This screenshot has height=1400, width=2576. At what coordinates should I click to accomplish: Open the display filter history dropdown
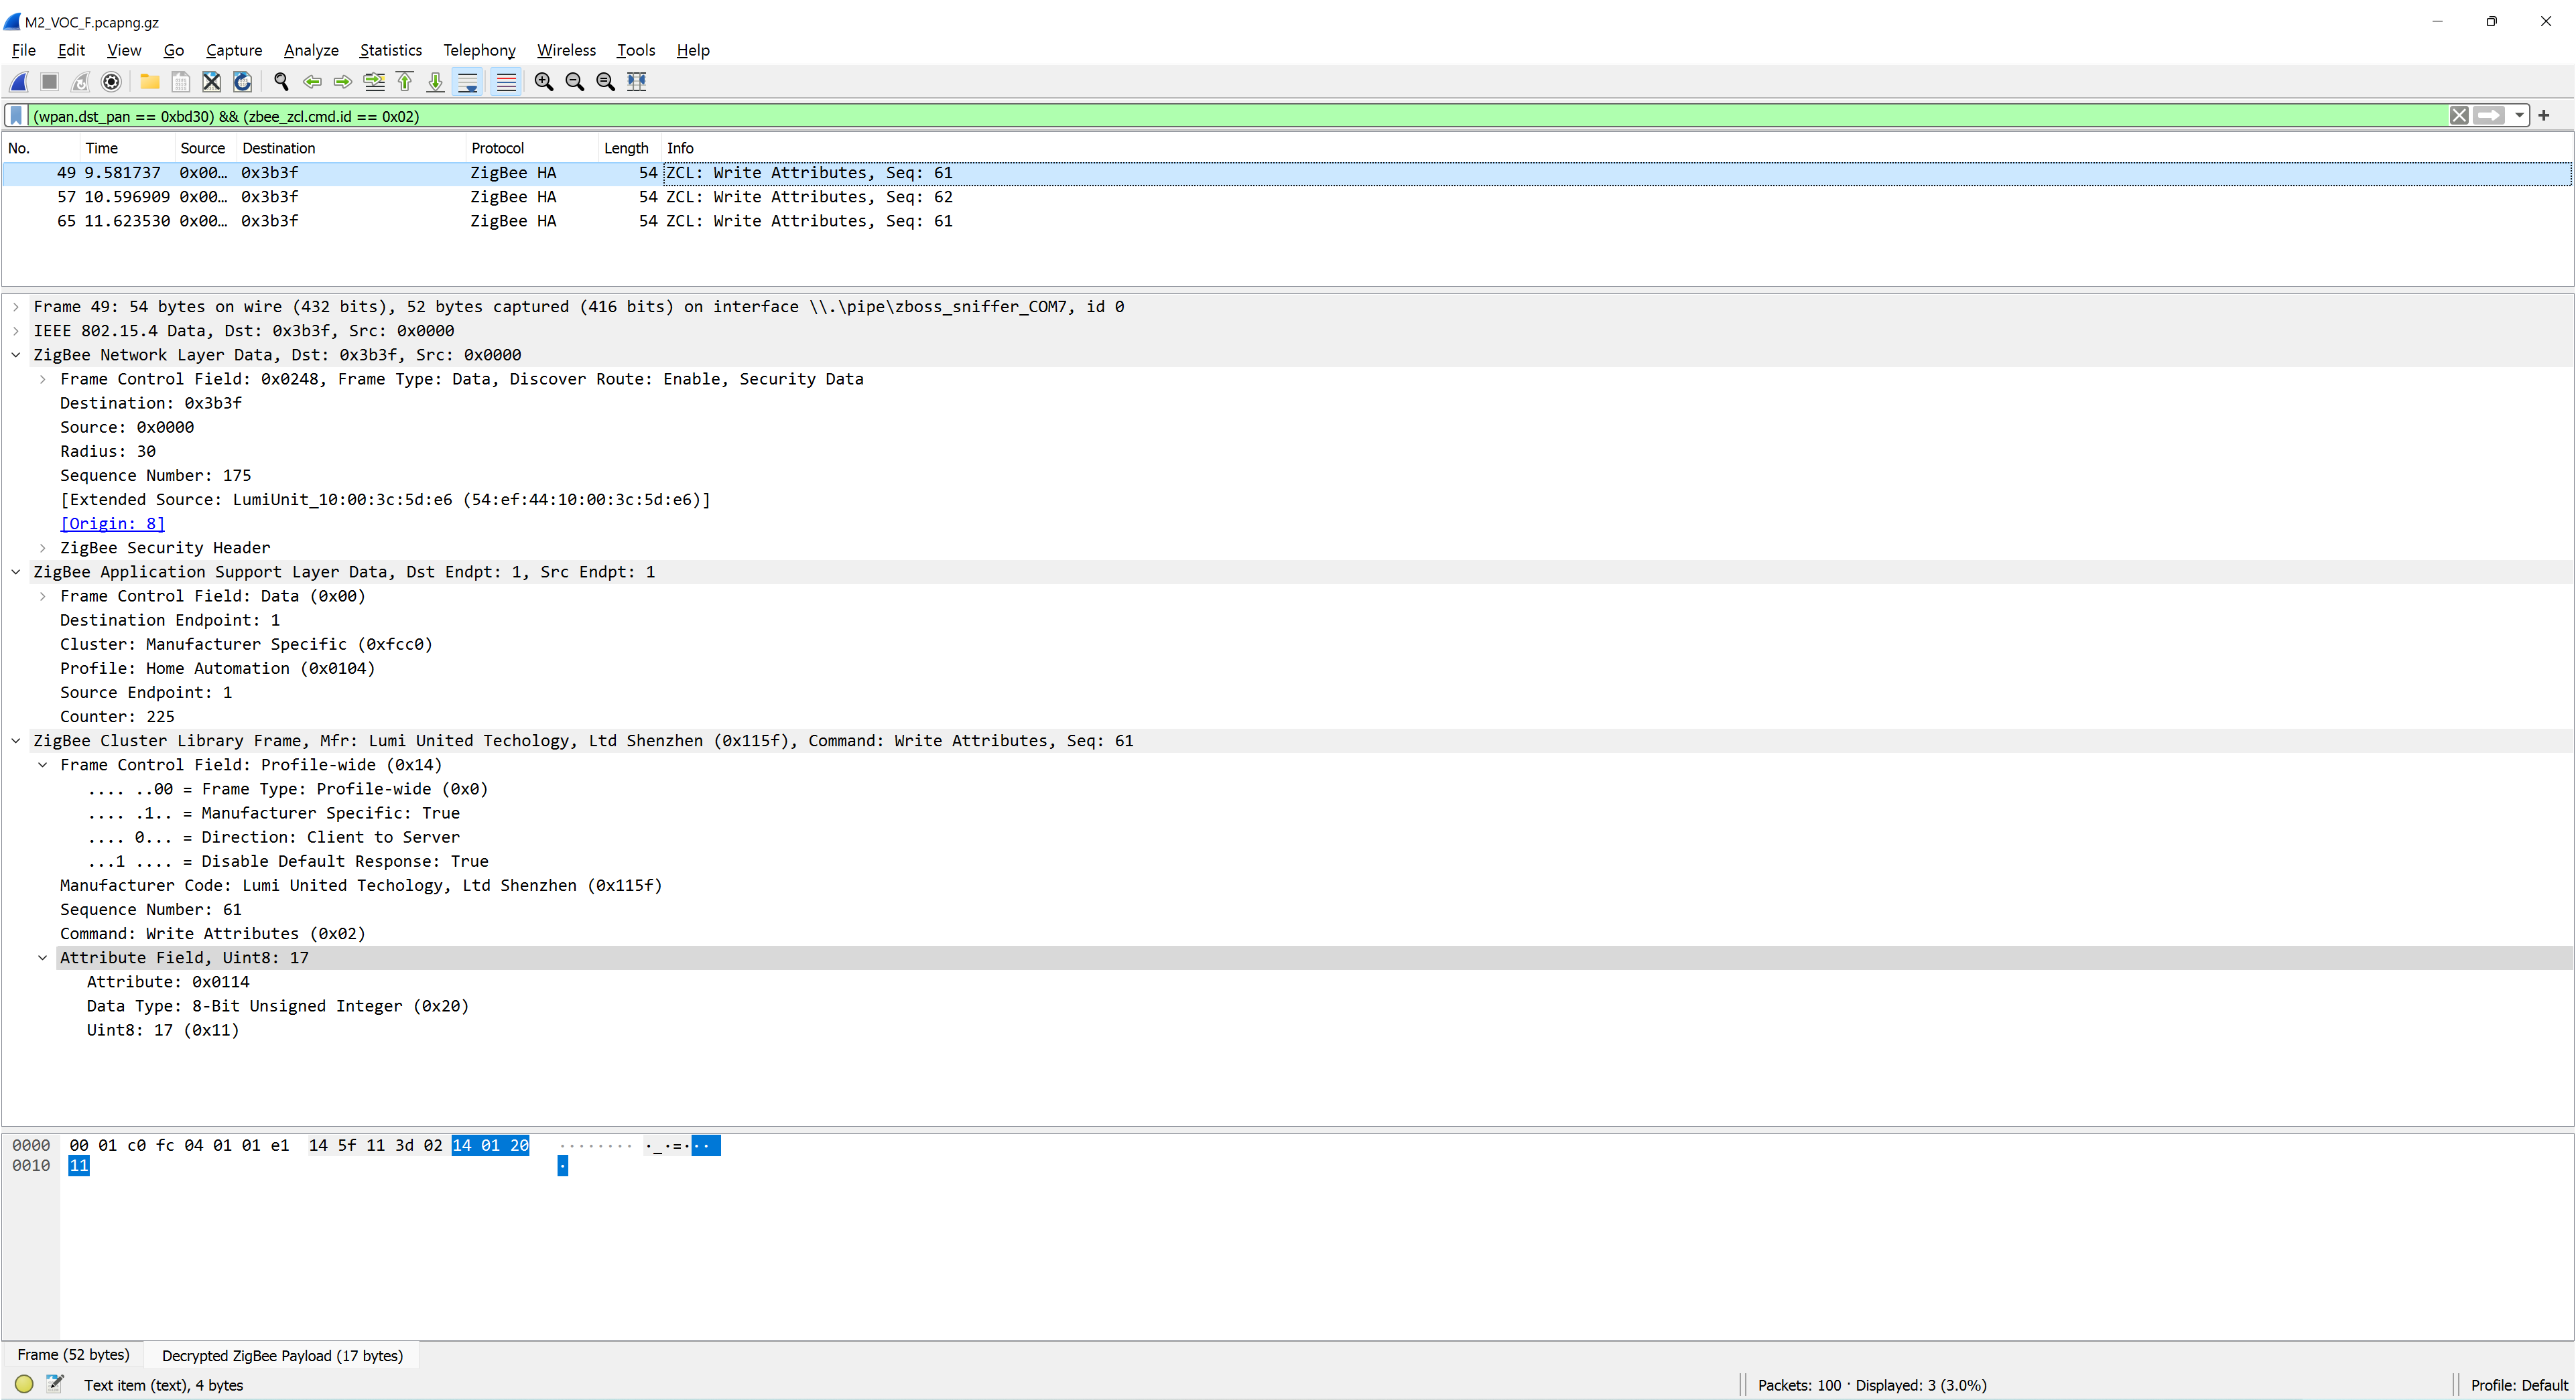(x=2519, y=116)
